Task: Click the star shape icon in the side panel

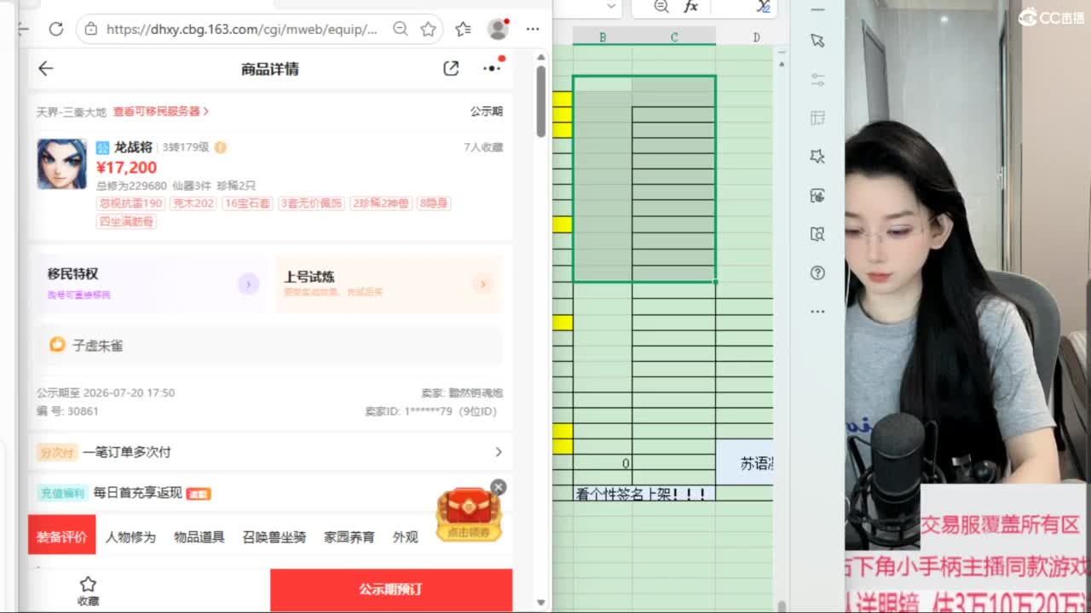Action: [817, 157]
